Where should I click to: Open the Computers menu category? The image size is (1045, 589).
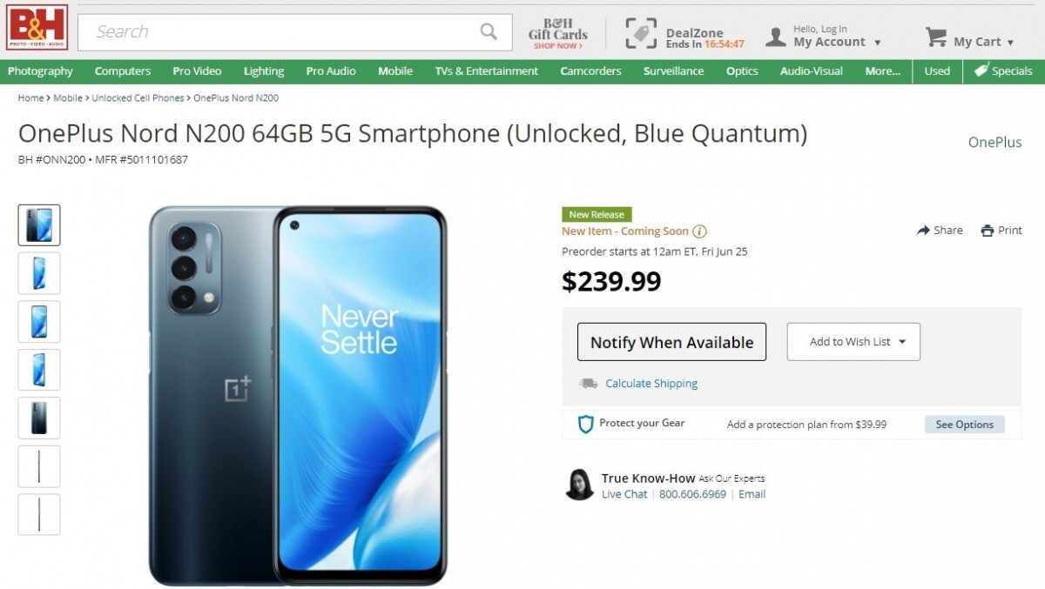point(123,71)
